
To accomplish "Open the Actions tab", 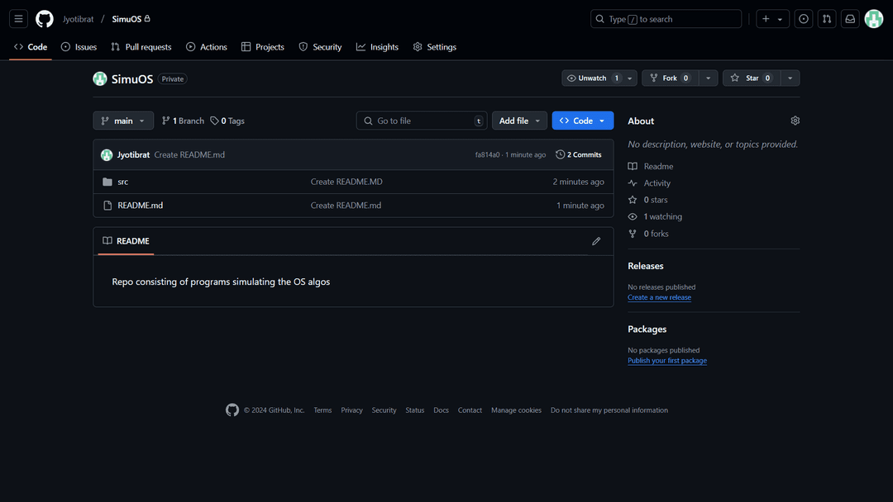I will (206, 46).
